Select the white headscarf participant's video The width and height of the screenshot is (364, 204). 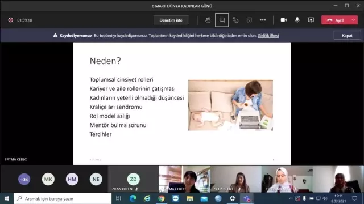tap(287, 179)
